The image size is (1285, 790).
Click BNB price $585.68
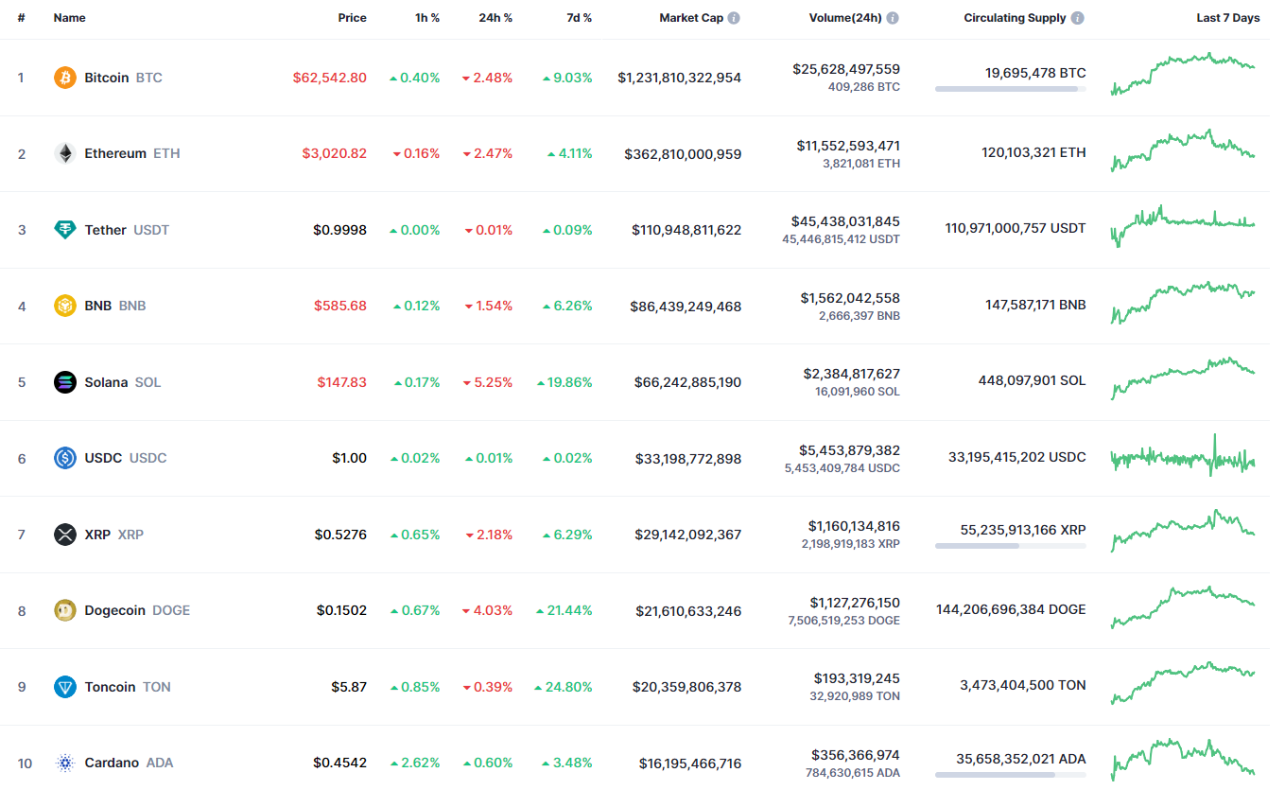tap(340, 306)
